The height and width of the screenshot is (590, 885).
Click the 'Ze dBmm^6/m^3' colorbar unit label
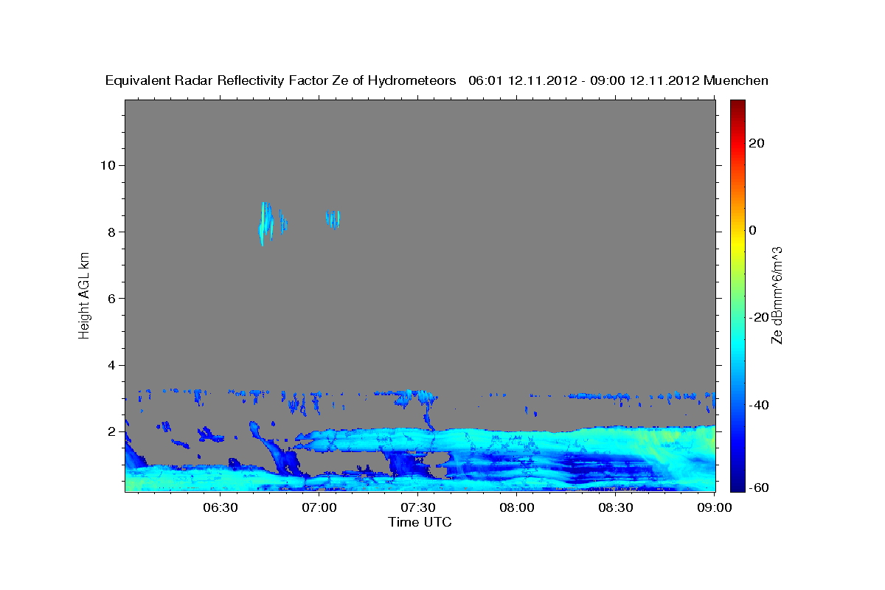(x=776, y=296)
